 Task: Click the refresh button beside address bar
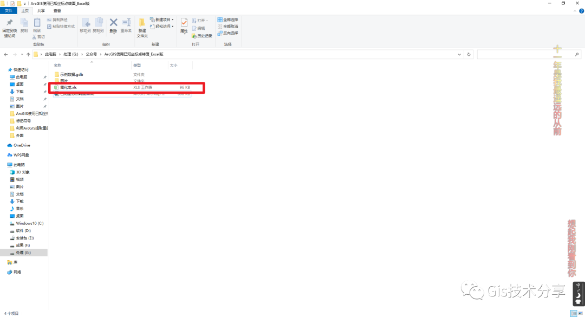(469, 54)
